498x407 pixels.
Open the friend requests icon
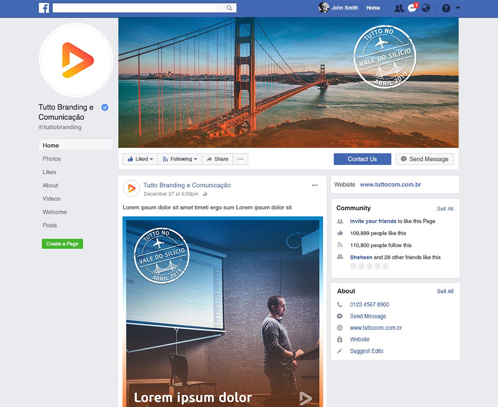pyautogui.click(x=399, y=8)
